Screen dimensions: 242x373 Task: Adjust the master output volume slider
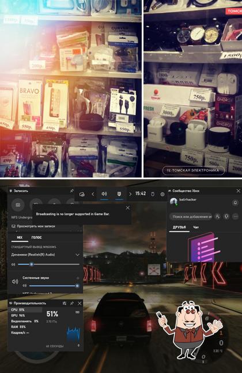coord(48,264)
